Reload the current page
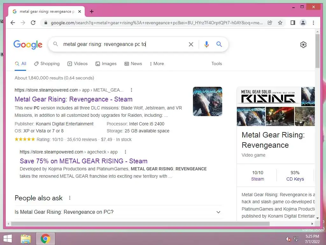 [x=33, y=23]
